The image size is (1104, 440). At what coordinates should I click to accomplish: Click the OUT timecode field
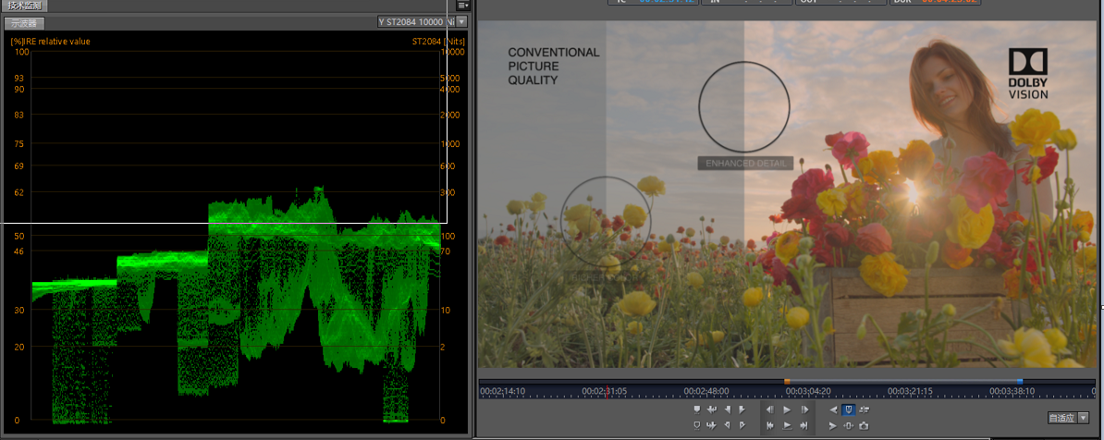(x=840, y=2)
